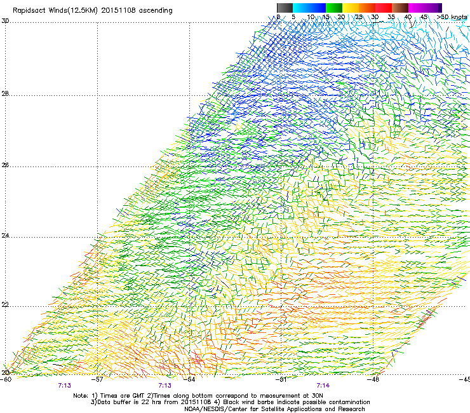Viewport: 470px width, 413px height.
Task: Click the gray 0-5 knots legend swatch
Action: (285, 8)
